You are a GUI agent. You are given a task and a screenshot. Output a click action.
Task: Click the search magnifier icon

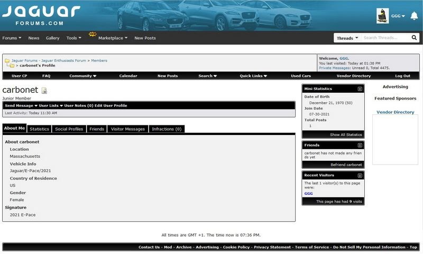tap(414, 38)
